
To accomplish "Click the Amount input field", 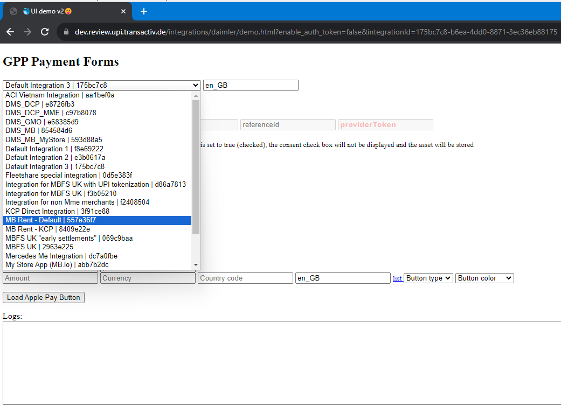I will [x=51, y=278].
